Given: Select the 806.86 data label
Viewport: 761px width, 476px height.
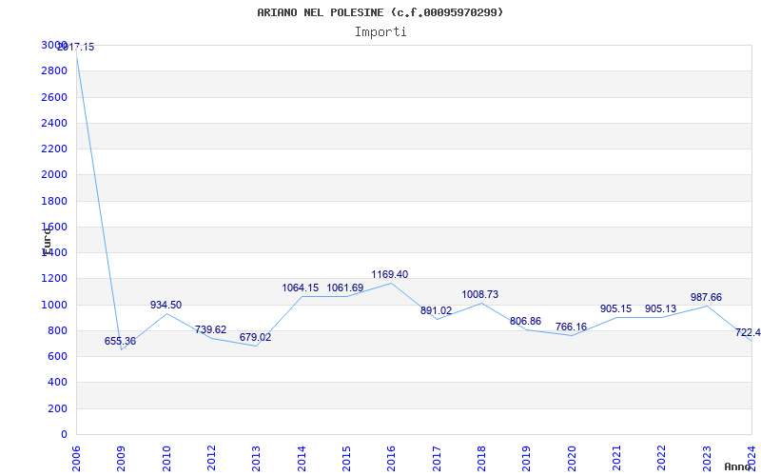Looking at the screenshot, I should 526,321.
